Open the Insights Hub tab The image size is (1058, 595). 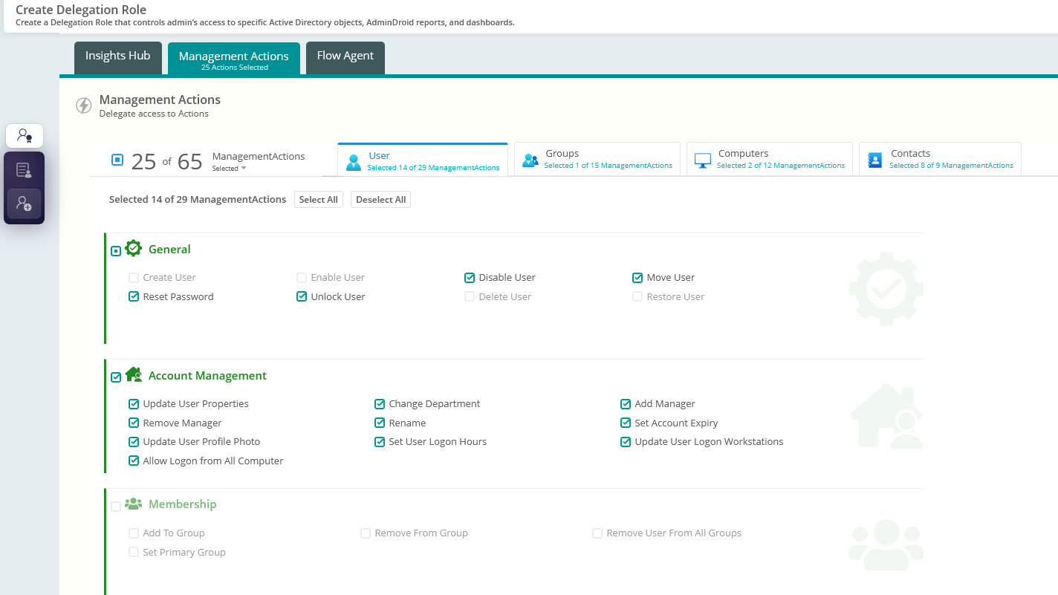[x=117, y=55]
